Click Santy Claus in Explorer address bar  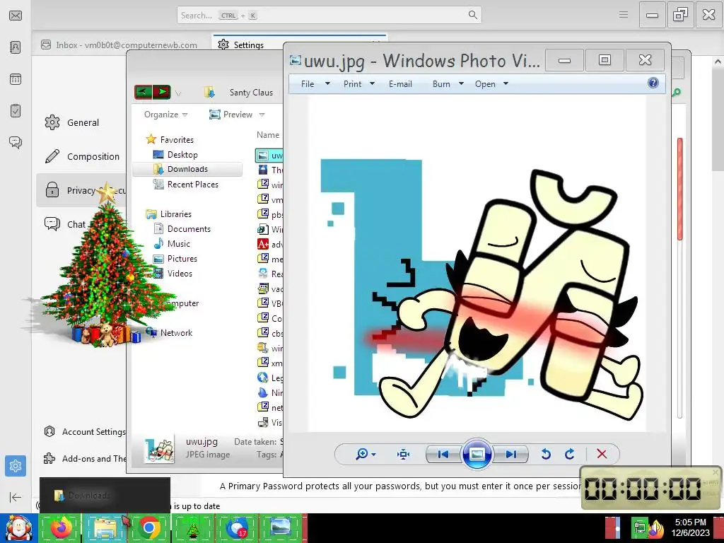click(251, 93)
